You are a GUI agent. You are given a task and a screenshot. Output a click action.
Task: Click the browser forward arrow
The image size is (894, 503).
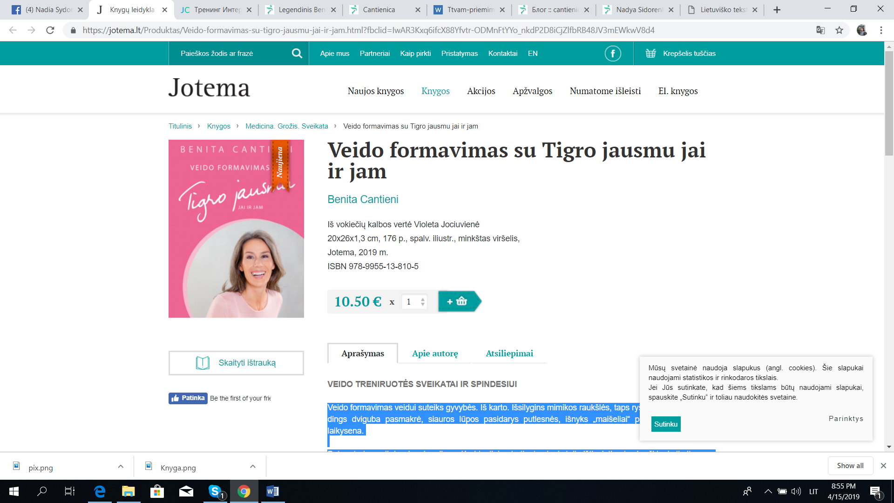[x=31, y=30]
